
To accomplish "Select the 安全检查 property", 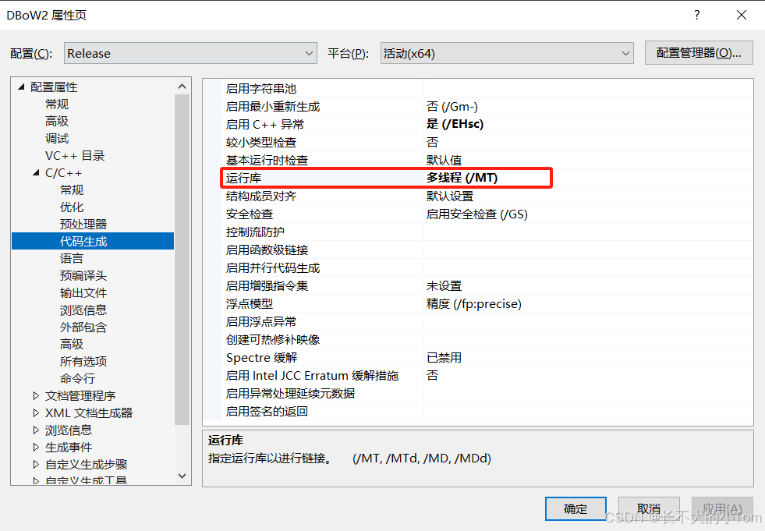I will pyautogui.click(x=250, y=214).
